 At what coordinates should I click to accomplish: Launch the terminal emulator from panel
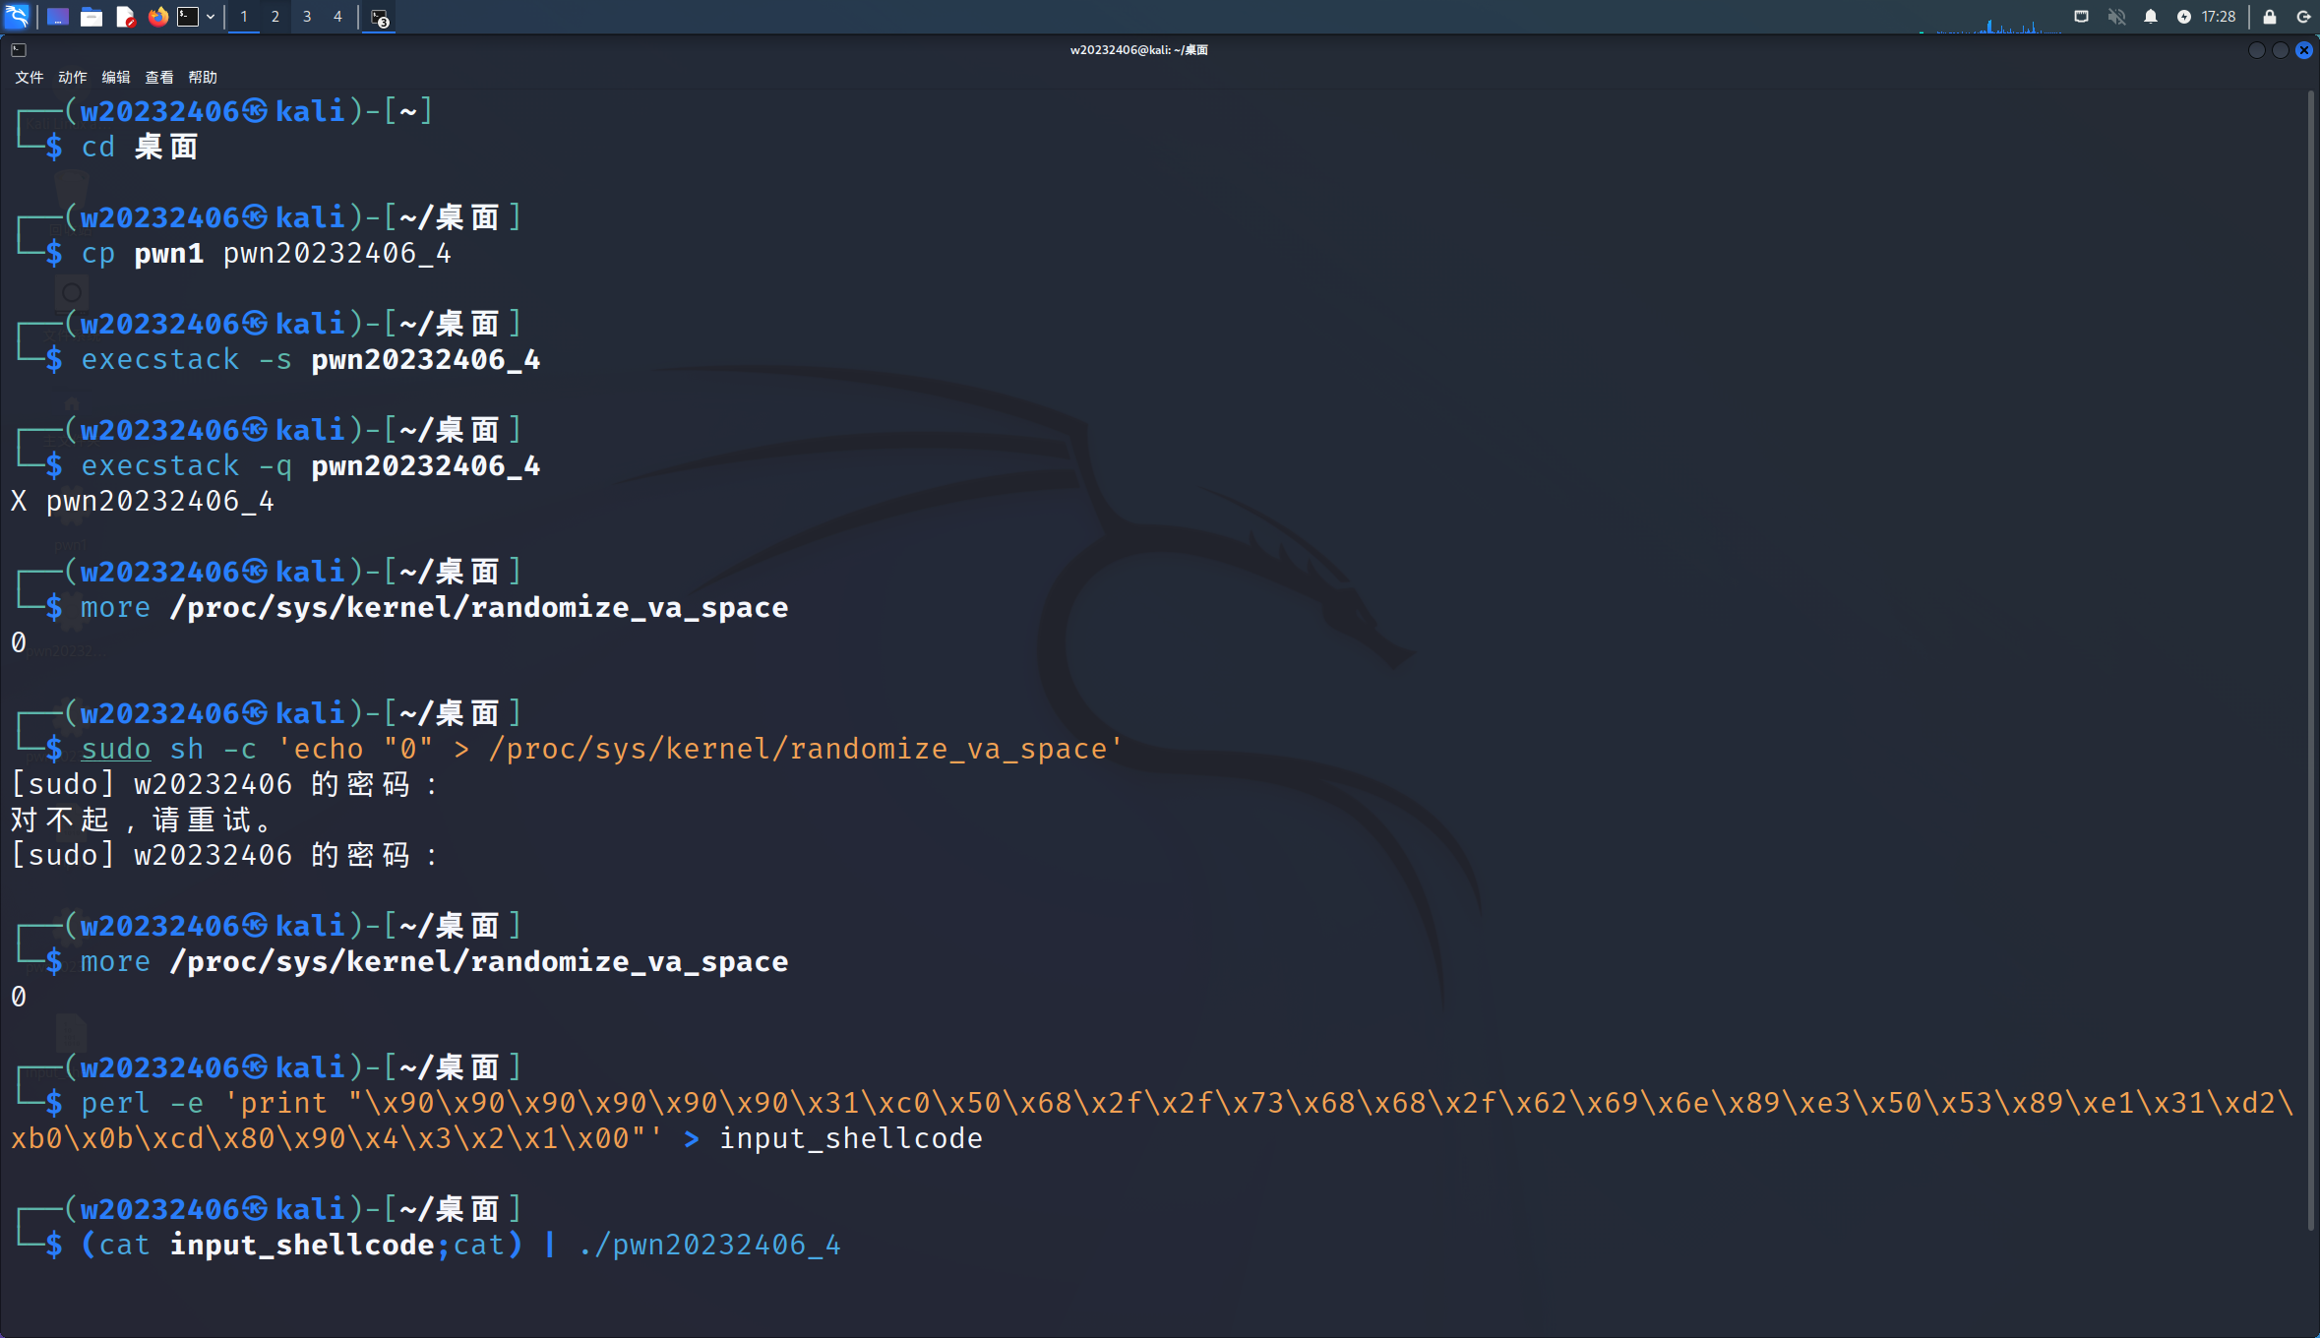[x=188, y=17]
